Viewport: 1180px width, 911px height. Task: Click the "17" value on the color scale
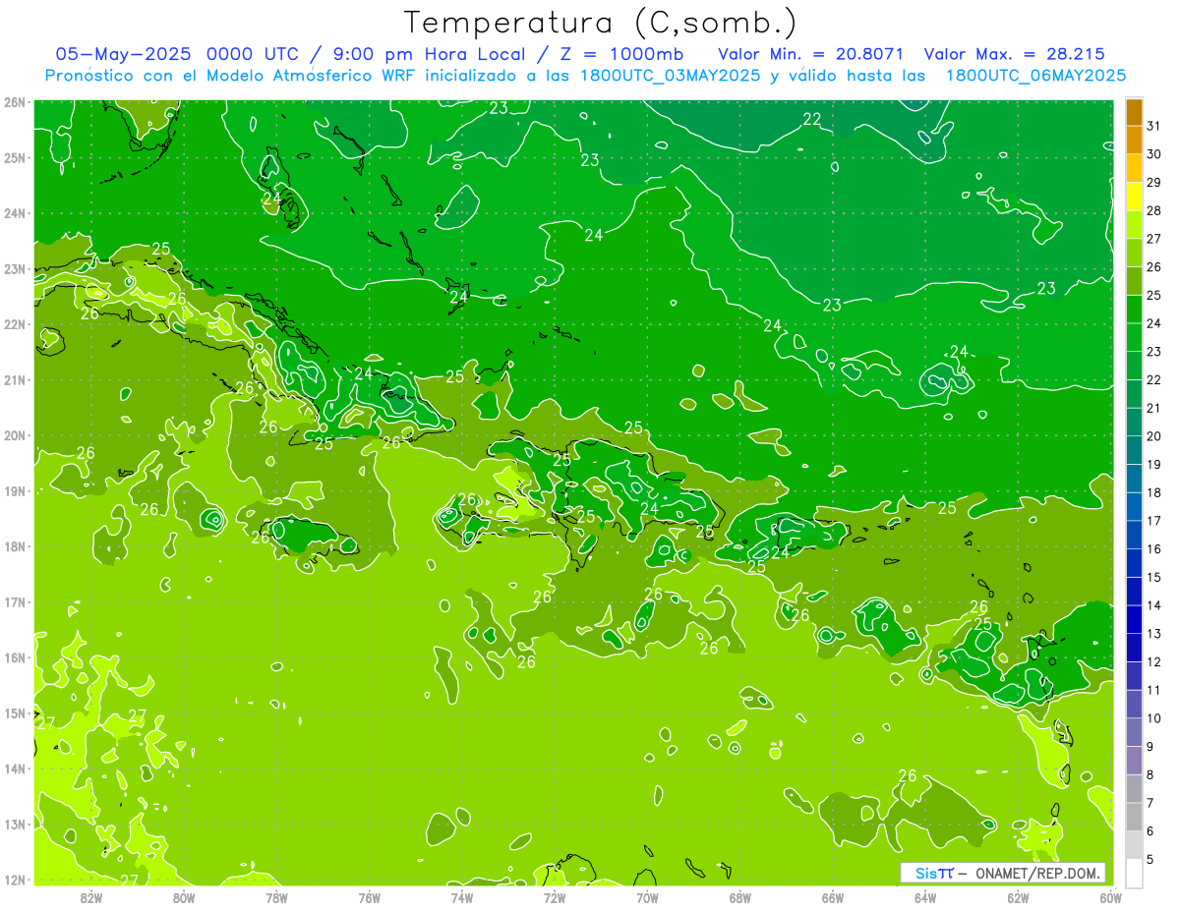coord(1154,521)
